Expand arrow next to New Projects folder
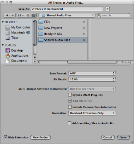This screenshot has width=134, height=144. click(x=84, y=28)
